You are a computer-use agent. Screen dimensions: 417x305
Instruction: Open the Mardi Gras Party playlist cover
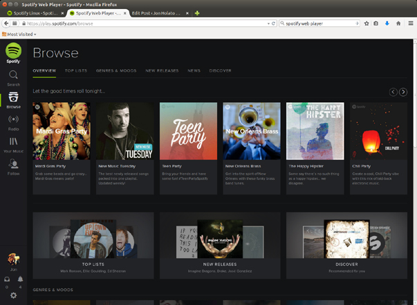[x=62, y=131]
